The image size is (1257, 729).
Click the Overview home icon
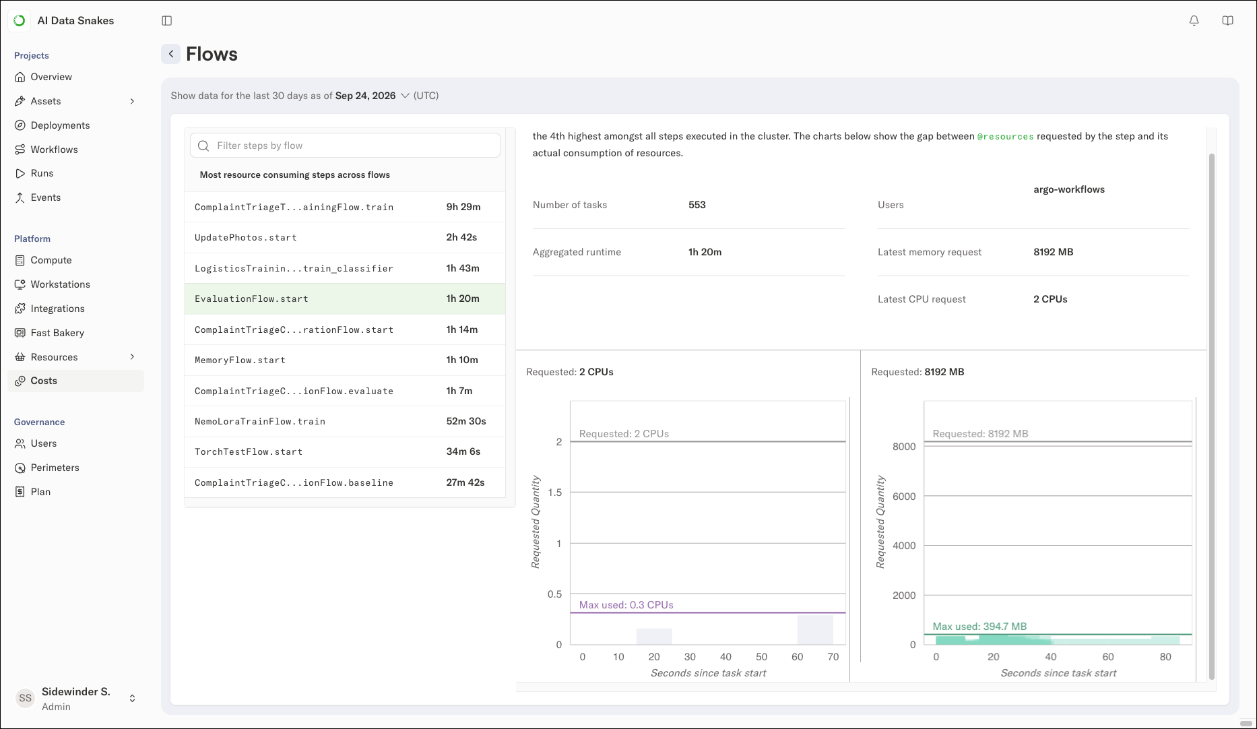coord(20,77)
